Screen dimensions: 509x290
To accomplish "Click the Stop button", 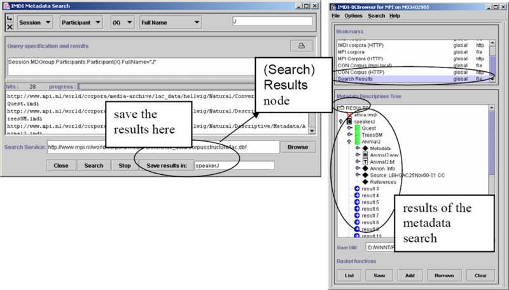I will pyautogui.click(x=125, y=165).
